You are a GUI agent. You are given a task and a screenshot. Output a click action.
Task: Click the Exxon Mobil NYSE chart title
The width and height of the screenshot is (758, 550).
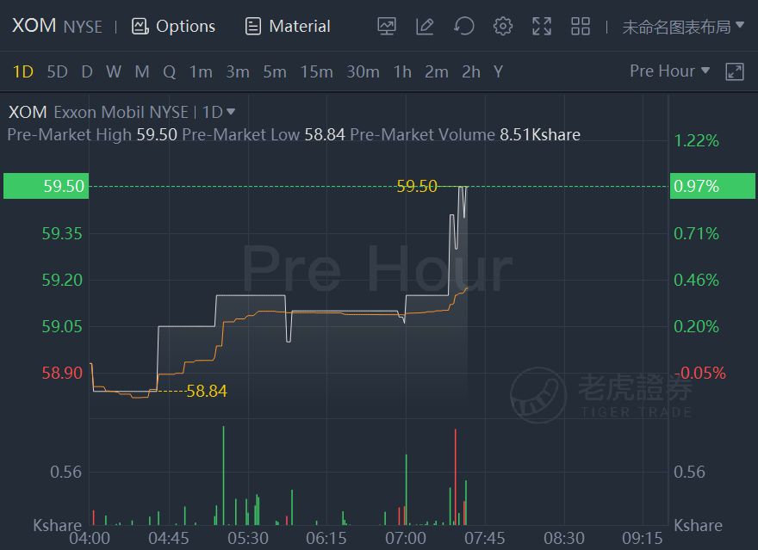(121, 112)
